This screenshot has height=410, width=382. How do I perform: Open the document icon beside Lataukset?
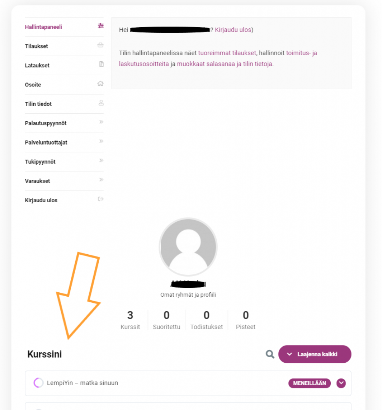tap(100, 64)
